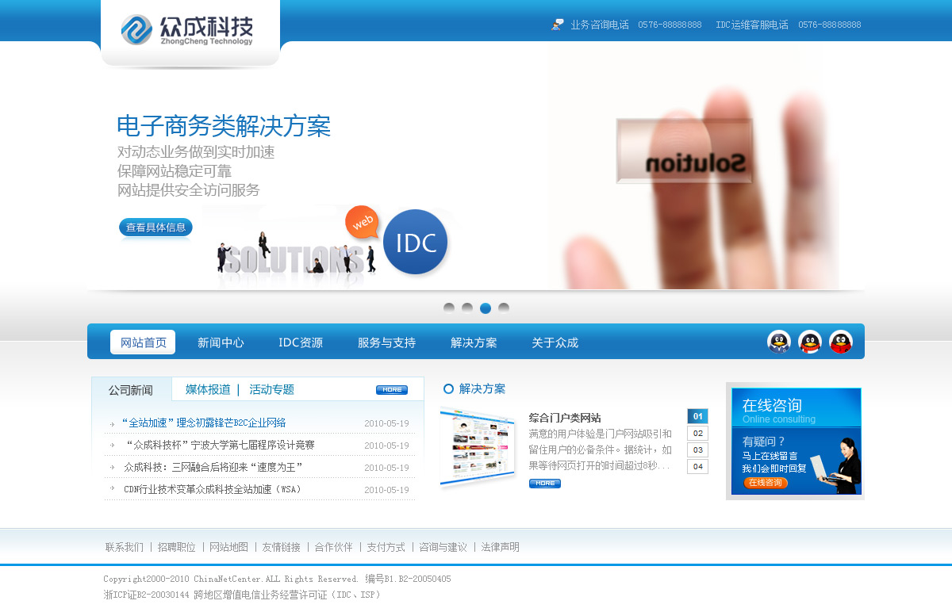Click the phone icon beside 业务咨询电话
Image resolution: width=952 pixels, height=612 pixels.
558,25
